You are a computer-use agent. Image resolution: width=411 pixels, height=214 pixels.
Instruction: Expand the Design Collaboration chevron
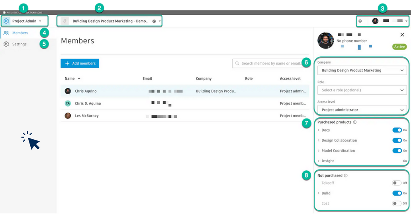319,140
